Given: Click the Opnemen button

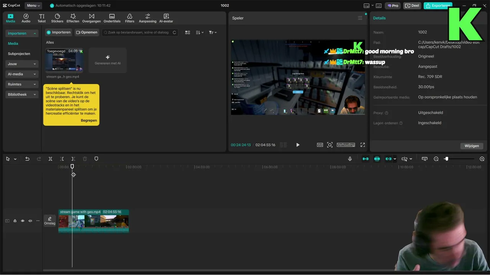Looking at the screenshot, I should tap(87, 32).
